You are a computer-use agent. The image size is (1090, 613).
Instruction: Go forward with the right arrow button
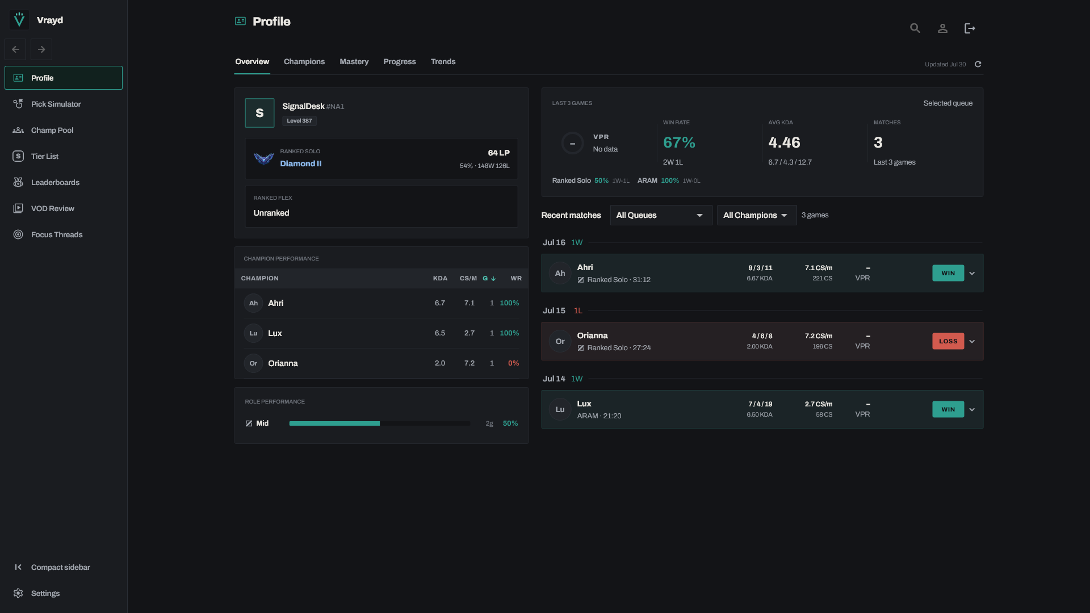click(x=41, y=49)
